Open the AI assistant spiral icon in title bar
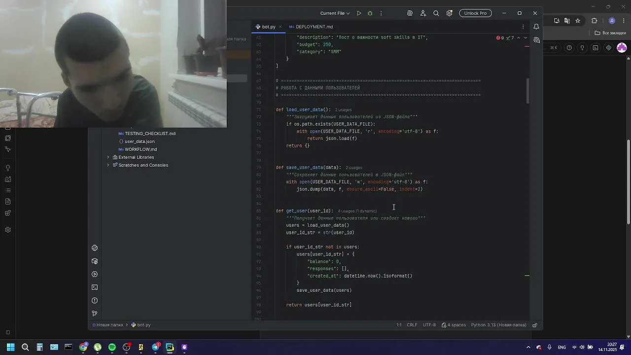 pyautogui.click(x=410, y=13)
